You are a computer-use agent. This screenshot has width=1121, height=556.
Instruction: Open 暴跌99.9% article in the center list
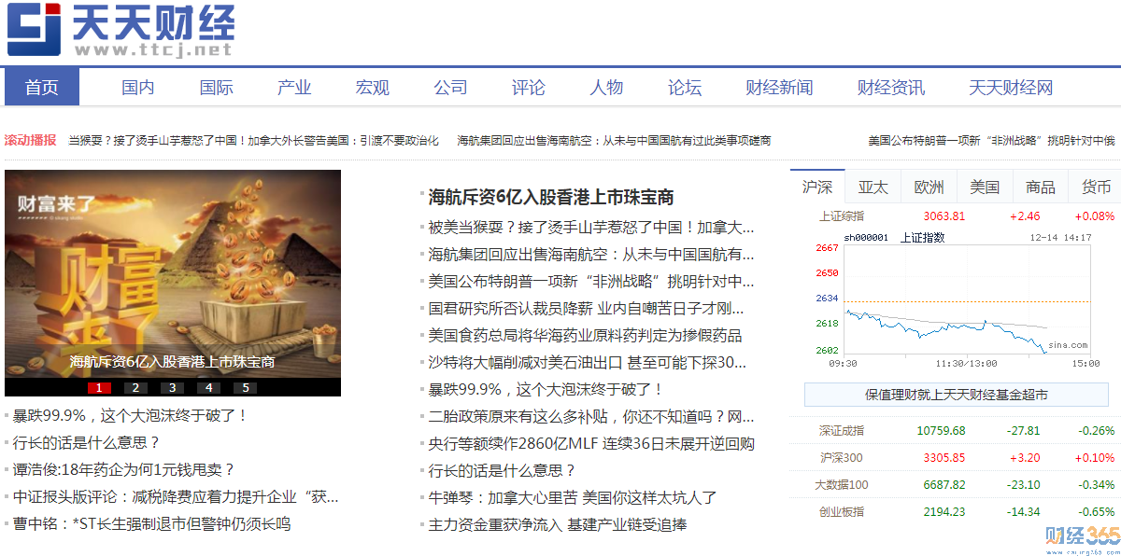546,389
